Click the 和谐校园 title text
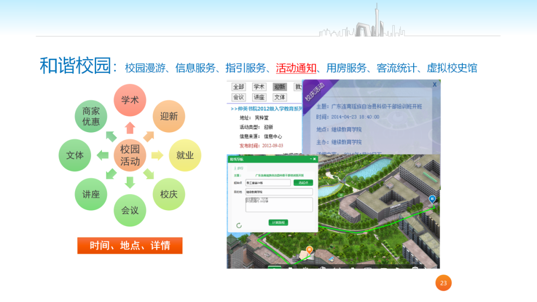 76,66
